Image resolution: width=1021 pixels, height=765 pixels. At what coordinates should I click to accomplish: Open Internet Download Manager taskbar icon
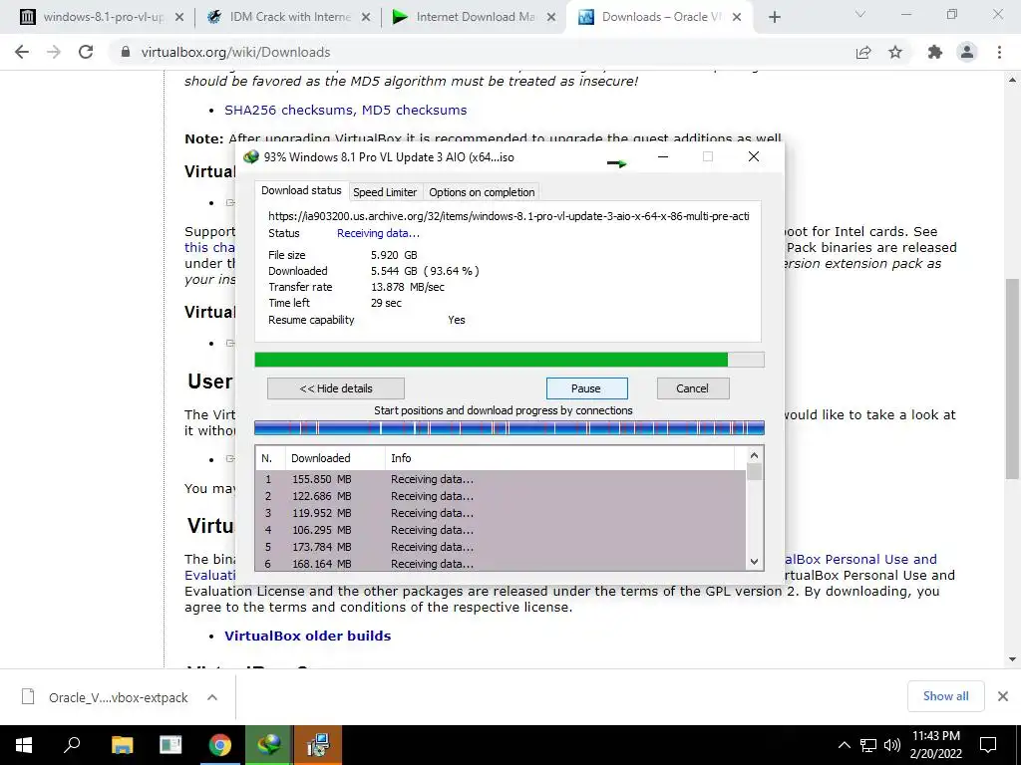pos(269,745)
